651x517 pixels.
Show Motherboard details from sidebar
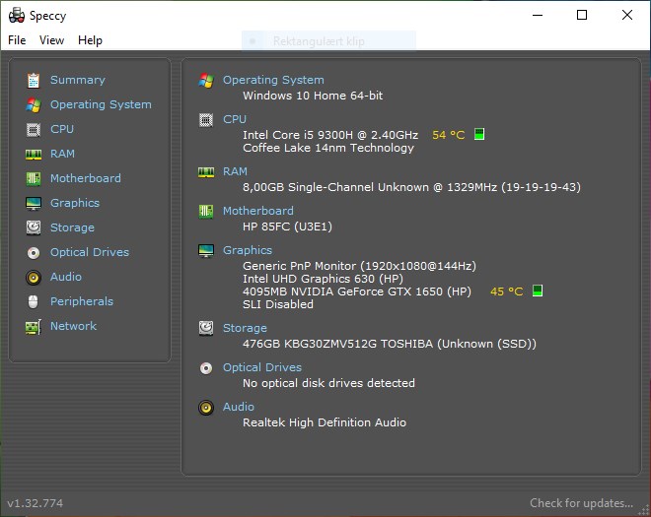click(x=86, y=178)
